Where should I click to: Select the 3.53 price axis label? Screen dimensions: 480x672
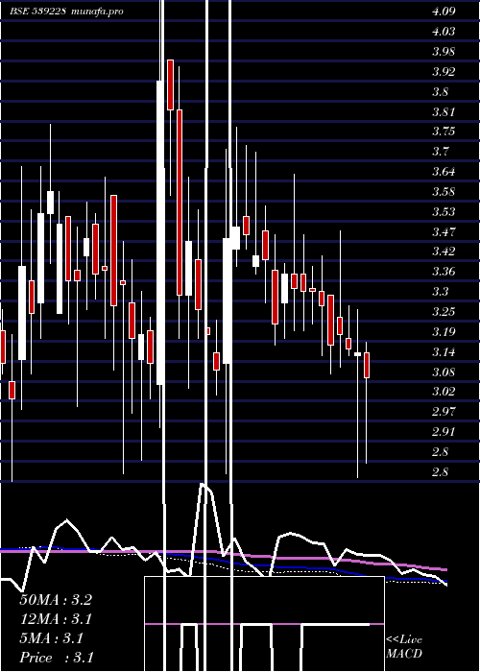(x=444, y=212)
